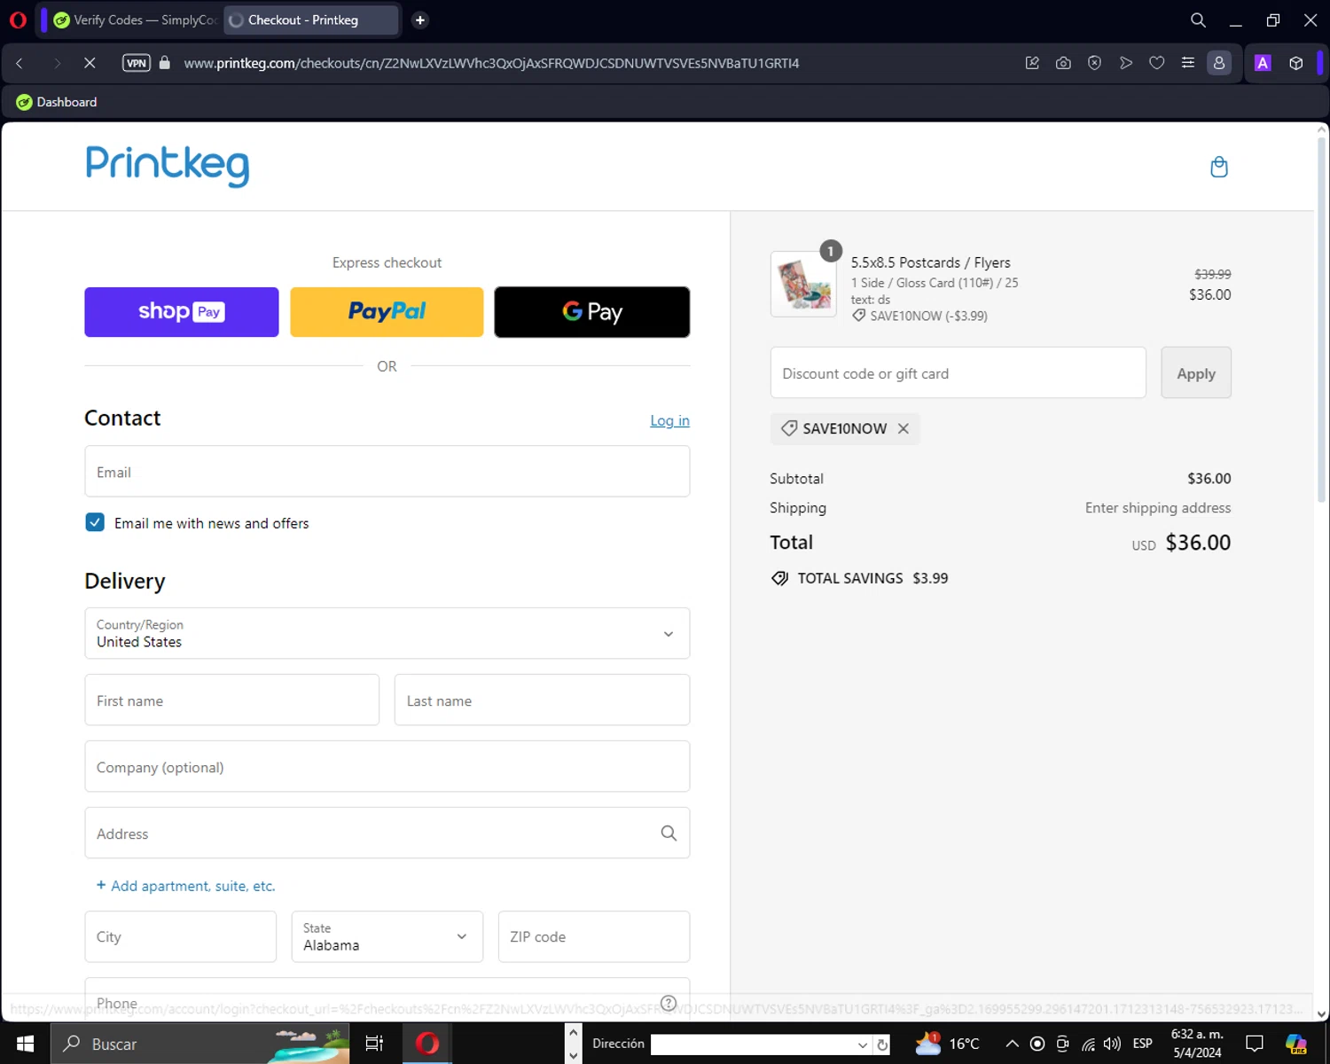Click the heart bookmark icon
Viewport: 1330px width, 1064px height.
pos(1157,63)
